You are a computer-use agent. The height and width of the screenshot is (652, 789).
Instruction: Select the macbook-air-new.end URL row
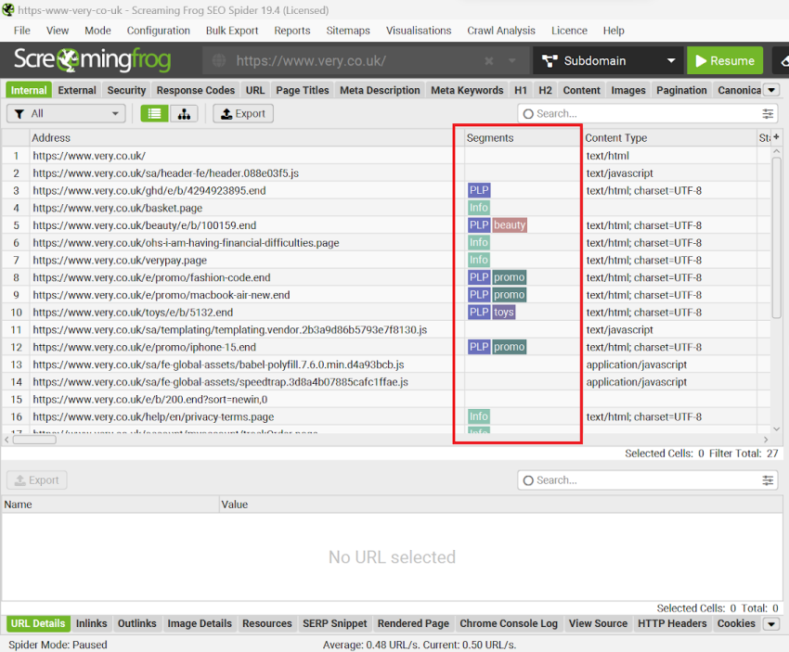point(385,295)
